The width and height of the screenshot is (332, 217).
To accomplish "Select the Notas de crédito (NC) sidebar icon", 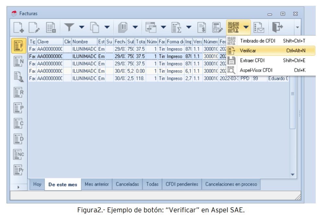I will tap(18, 154).
